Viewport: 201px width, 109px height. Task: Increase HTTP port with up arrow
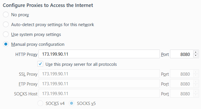click(195, 52)
